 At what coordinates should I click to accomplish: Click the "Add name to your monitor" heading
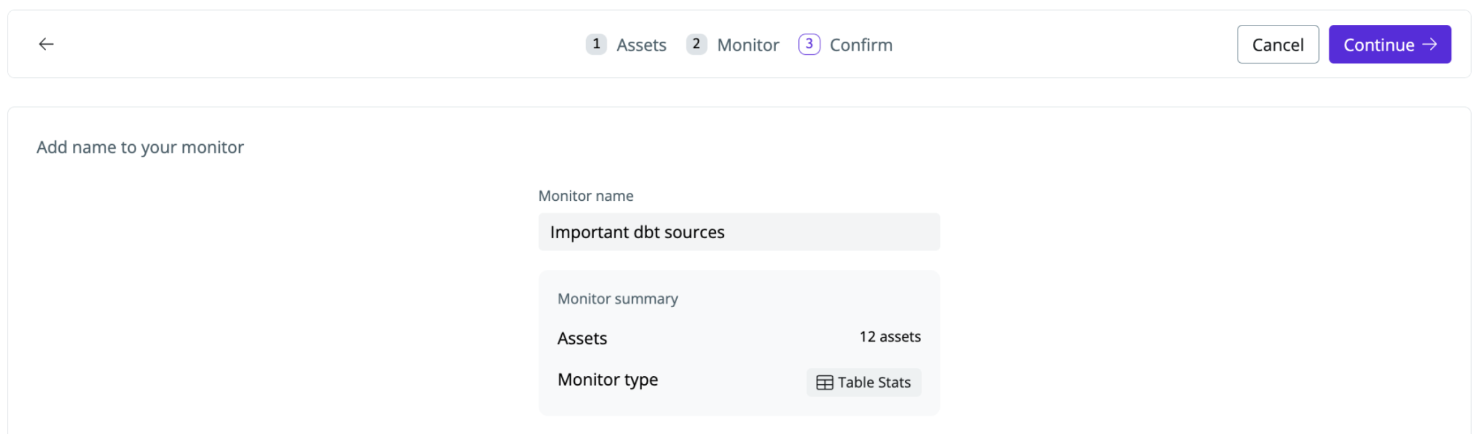coord(140,147)
